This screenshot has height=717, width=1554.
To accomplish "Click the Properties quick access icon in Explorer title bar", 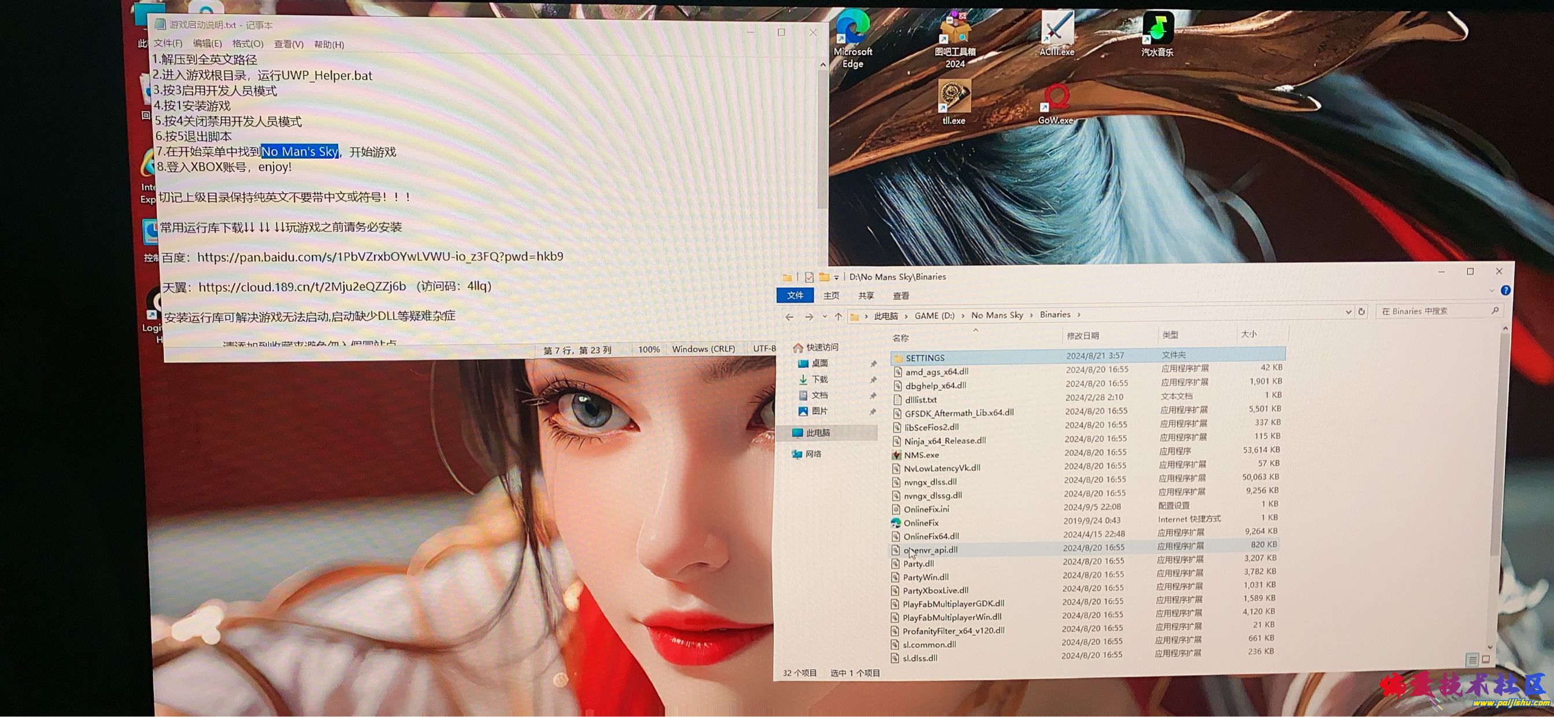I will pos(809,277).
